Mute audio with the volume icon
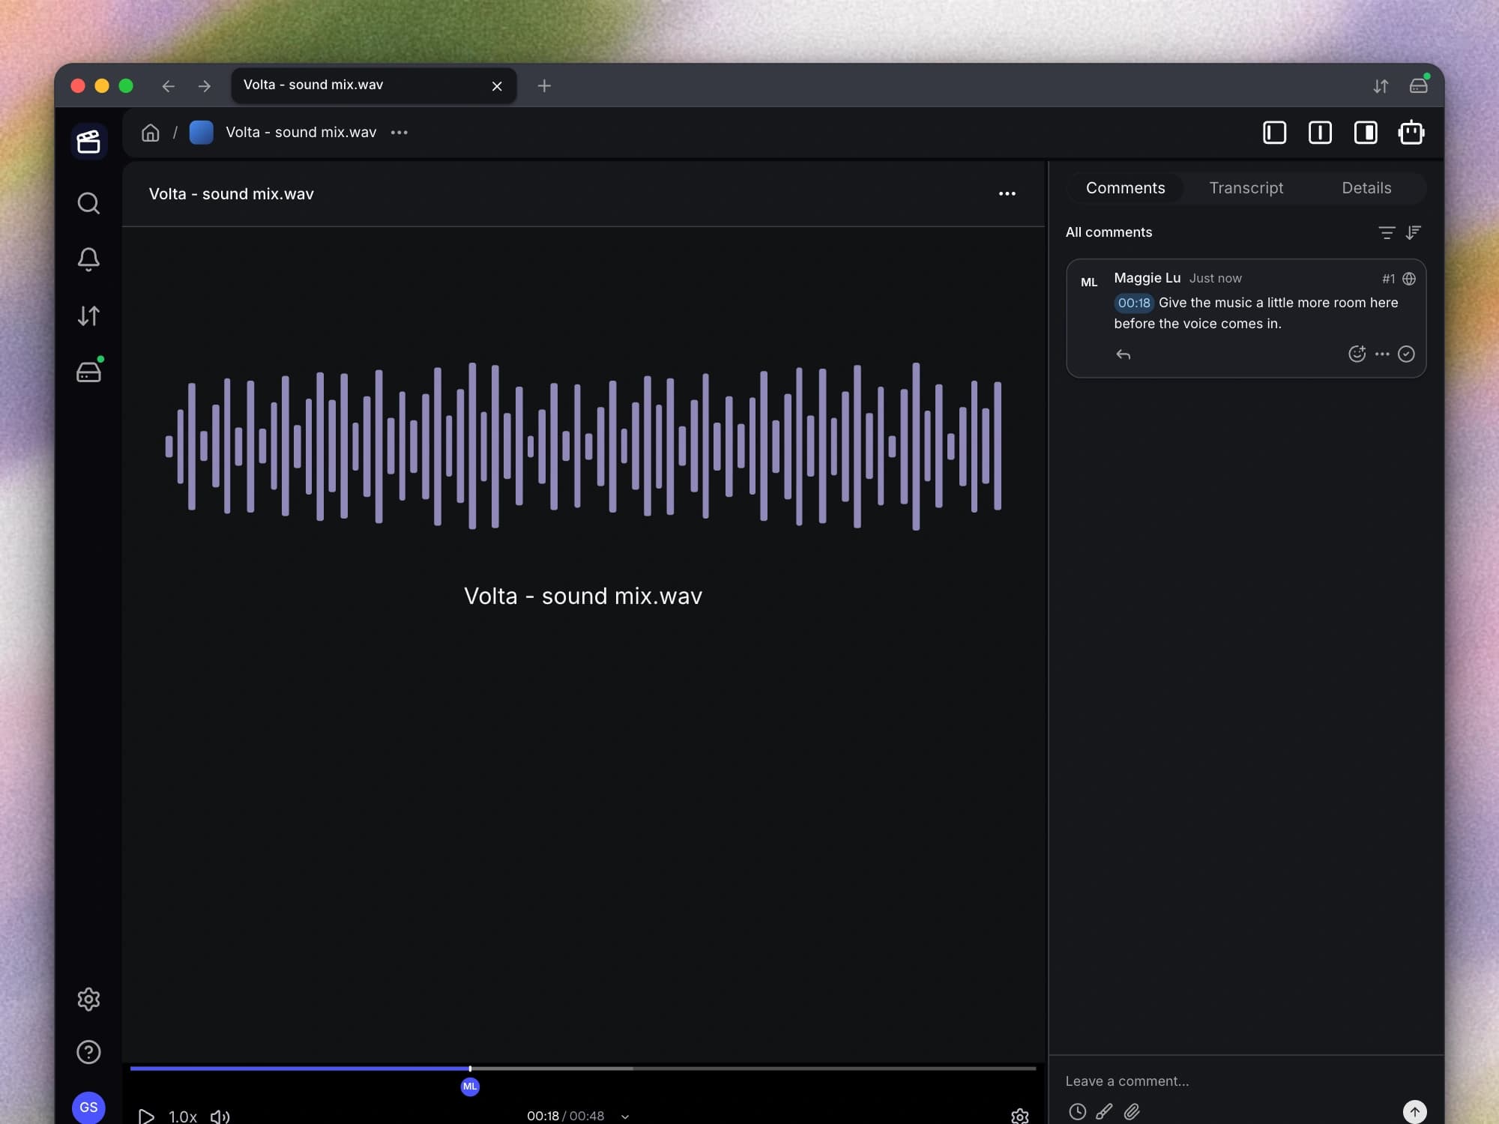The height and width of the screenshot is (1124, 1499). point(220,1117)
